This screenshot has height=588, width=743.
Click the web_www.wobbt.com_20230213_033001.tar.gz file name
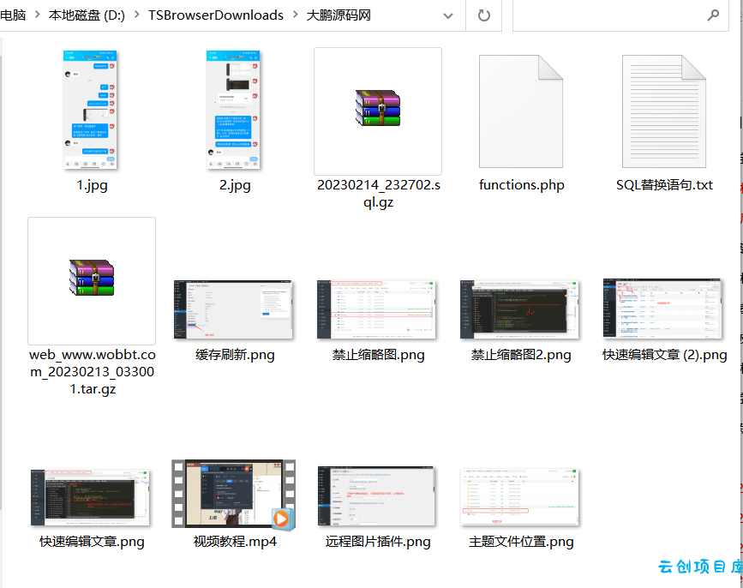pos(92,372)
